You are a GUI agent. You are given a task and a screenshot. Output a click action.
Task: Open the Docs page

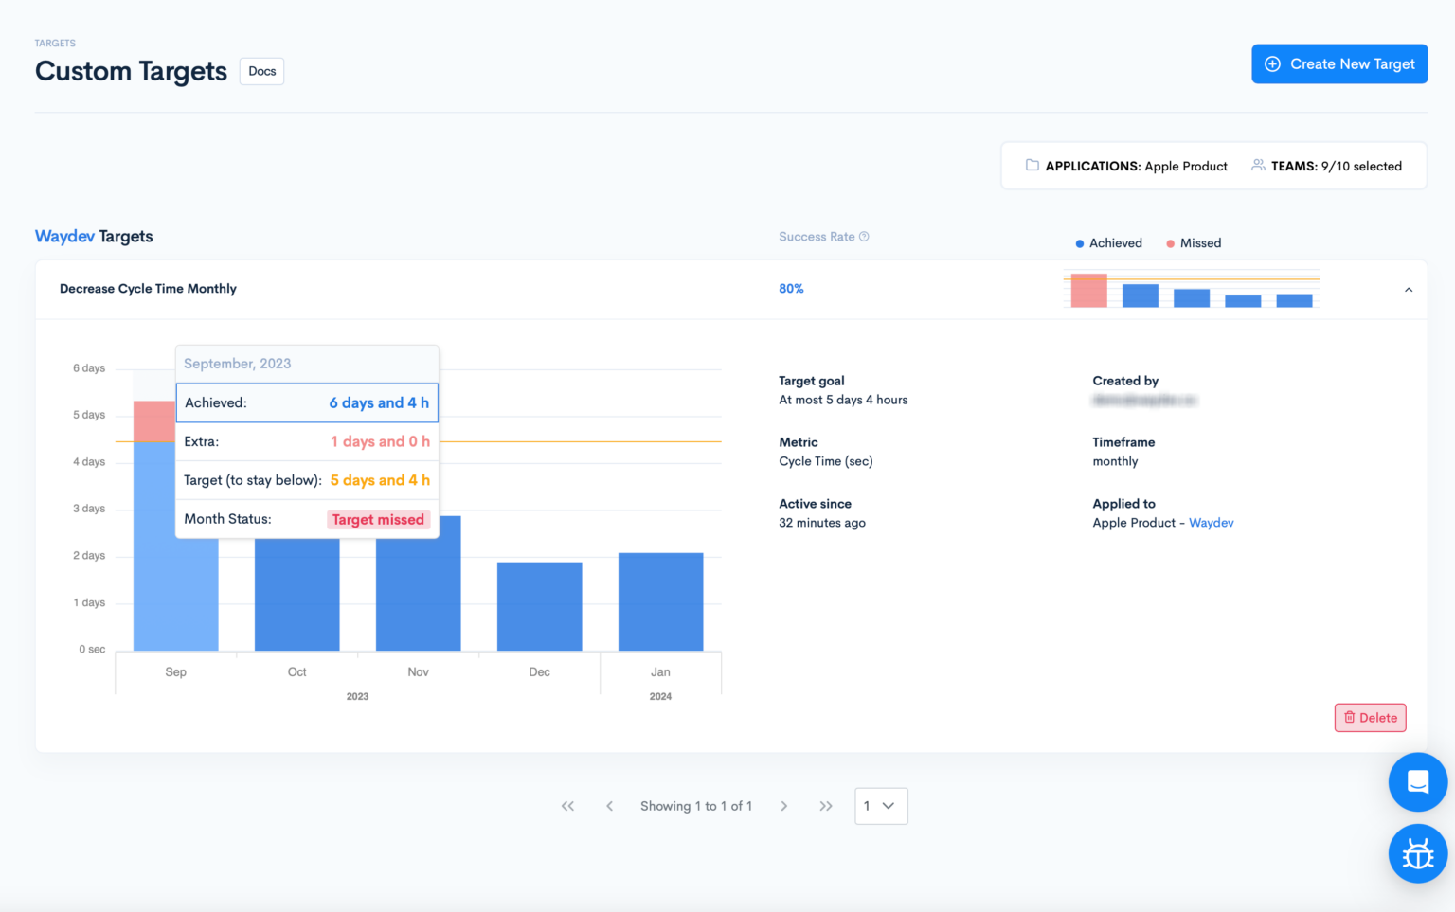pos(260,71)
